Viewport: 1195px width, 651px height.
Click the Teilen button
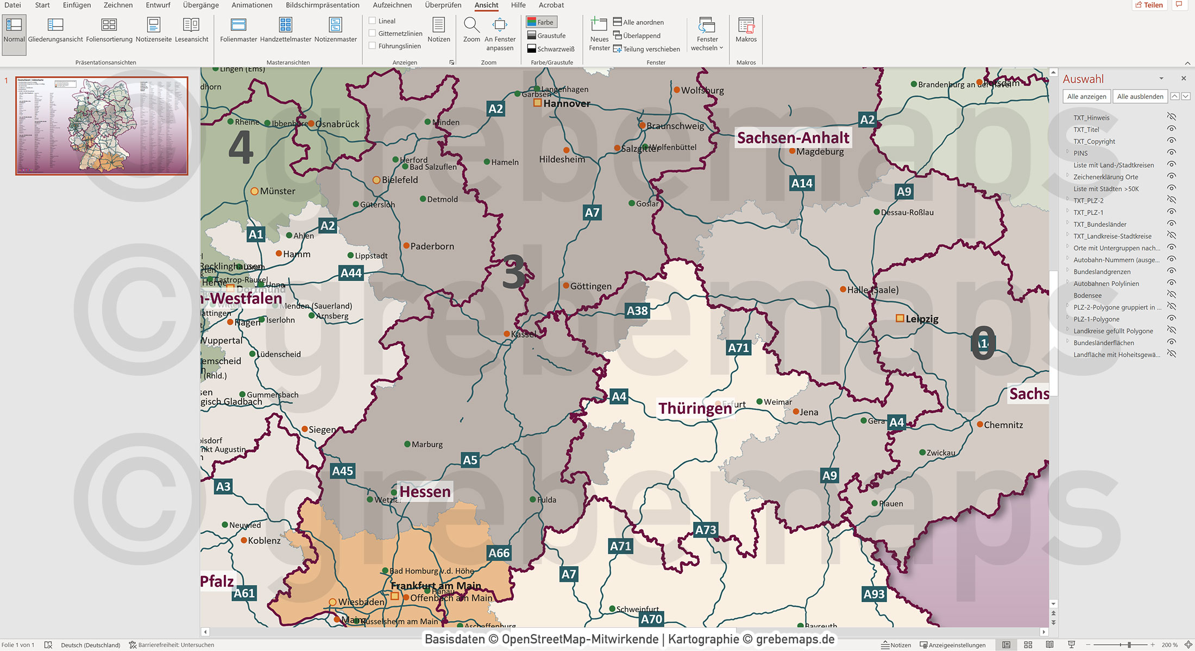[1149, 5]
